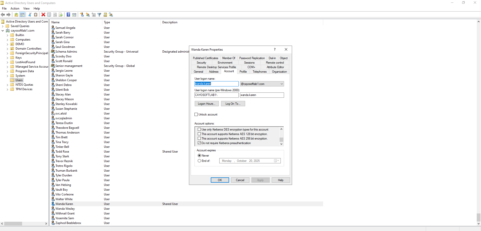Uncheck Do not require Kerberos preauthentication
Screen dimensions: 481x231
click(x=199, y=143)
